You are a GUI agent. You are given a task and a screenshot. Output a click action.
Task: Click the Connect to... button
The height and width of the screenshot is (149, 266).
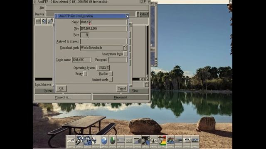[63, 97]
